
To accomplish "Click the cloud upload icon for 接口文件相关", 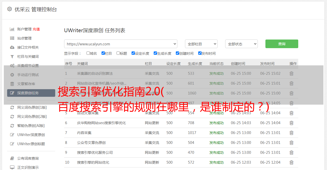I will tap(12, 47).
